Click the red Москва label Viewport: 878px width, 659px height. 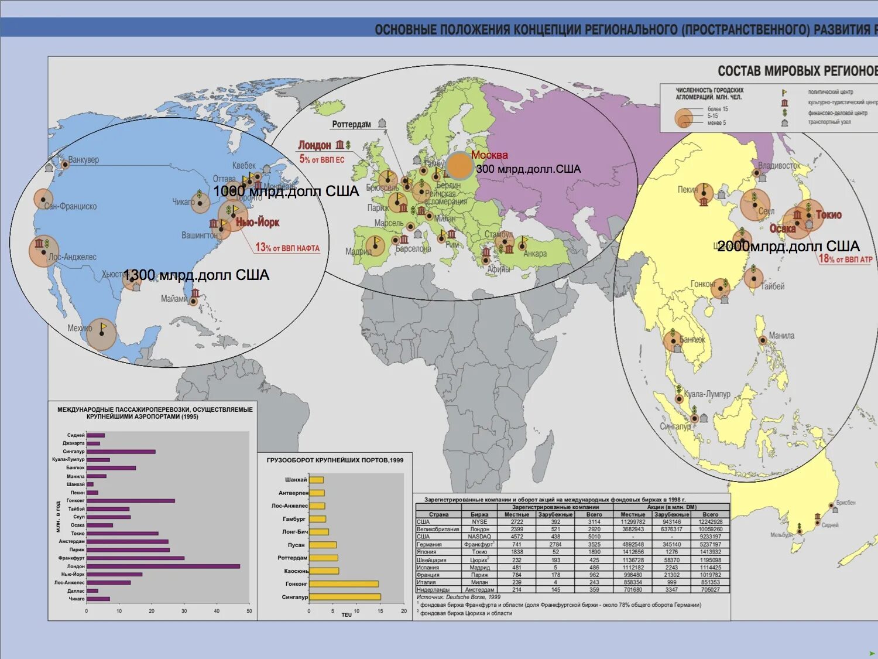pyautogui.click(x=489, y=155)
